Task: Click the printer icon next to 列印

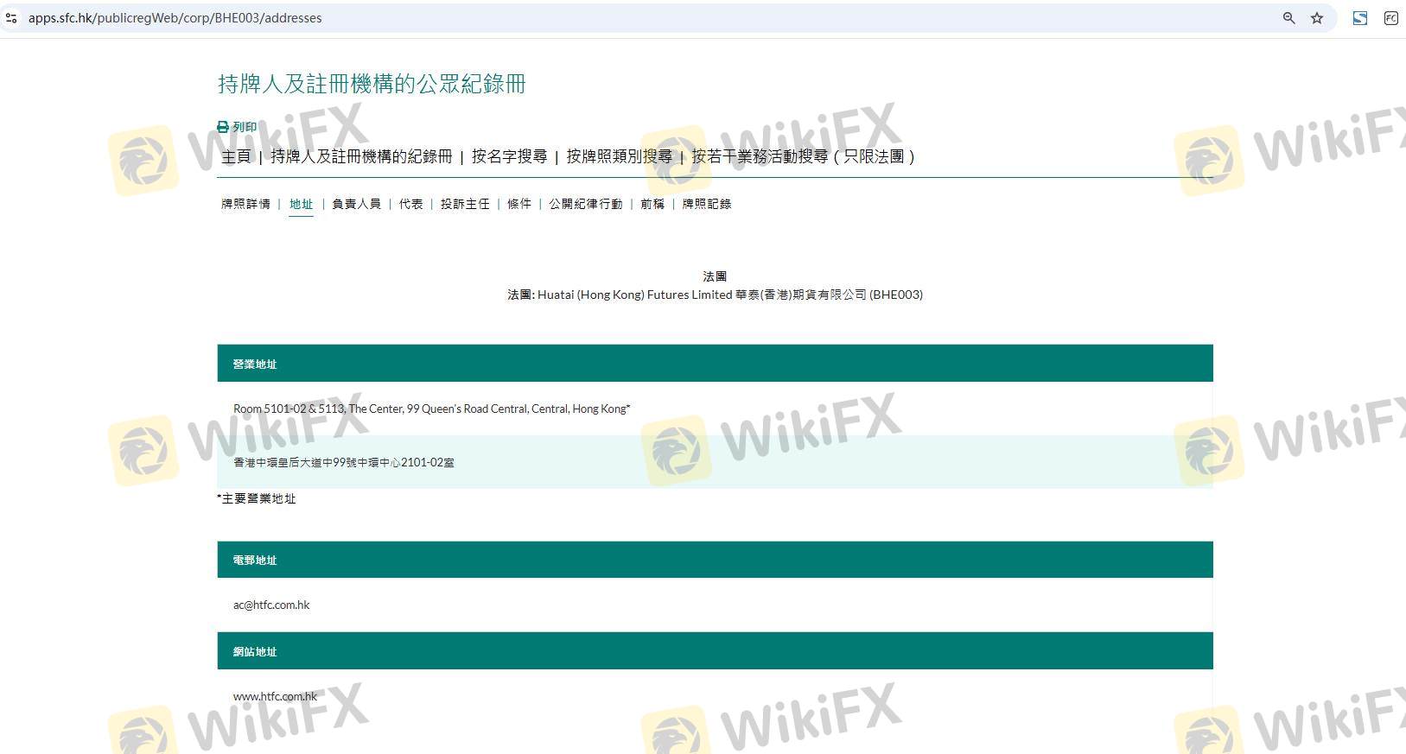Action: (x=223, y=127)
